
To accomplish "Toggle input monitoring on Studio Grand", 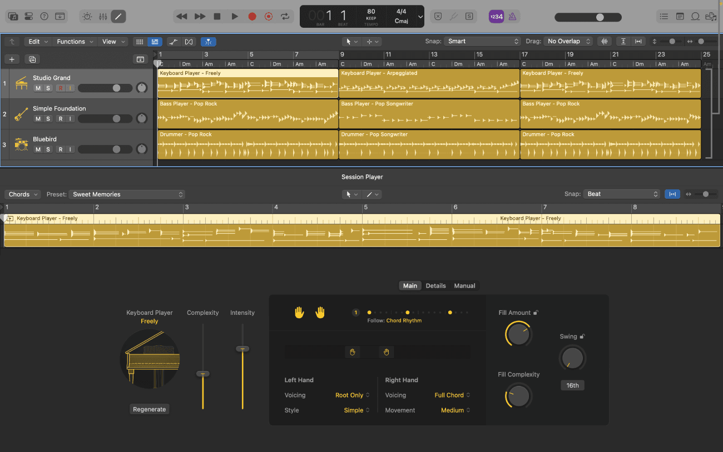I will tap(70, 88).
